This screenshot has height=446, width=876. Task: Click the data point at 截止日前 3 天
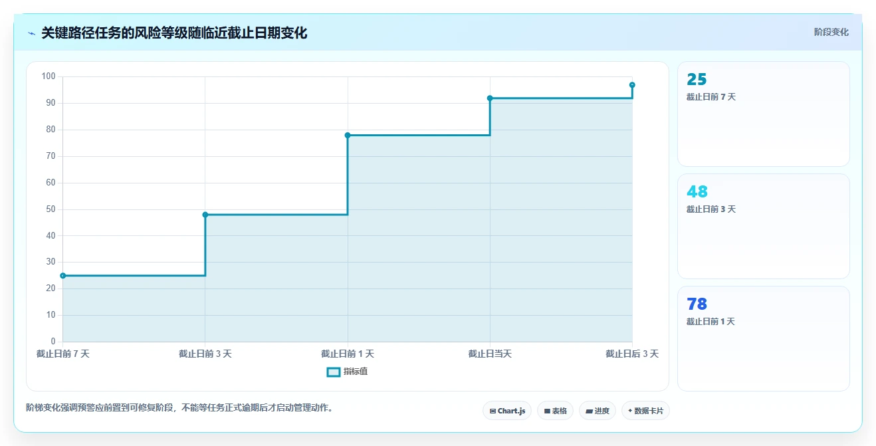205,215
